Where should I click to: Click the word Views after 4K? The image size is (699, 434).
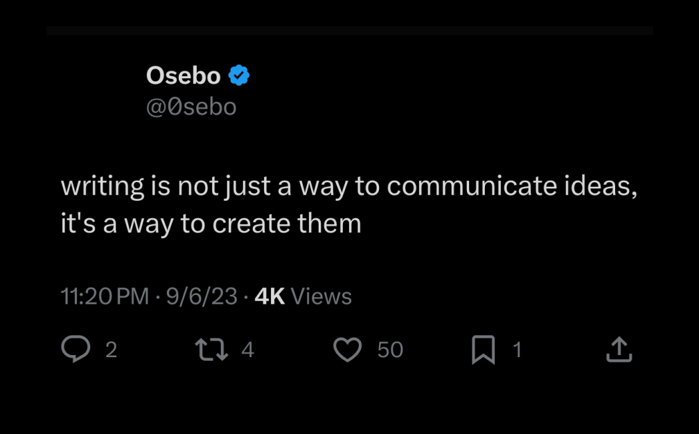click(x=321, y=297)
